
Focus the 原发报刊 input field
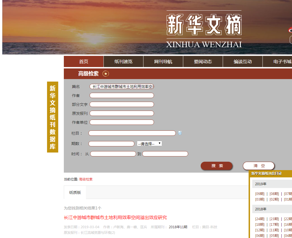tap(122, 113)
